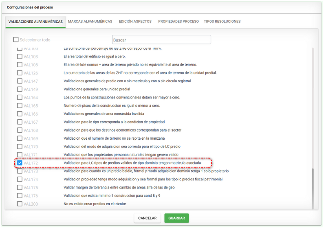Uncheck the VAL172 validation checkbox
This screenshot has width=326, height=228.
coord(20,163)
